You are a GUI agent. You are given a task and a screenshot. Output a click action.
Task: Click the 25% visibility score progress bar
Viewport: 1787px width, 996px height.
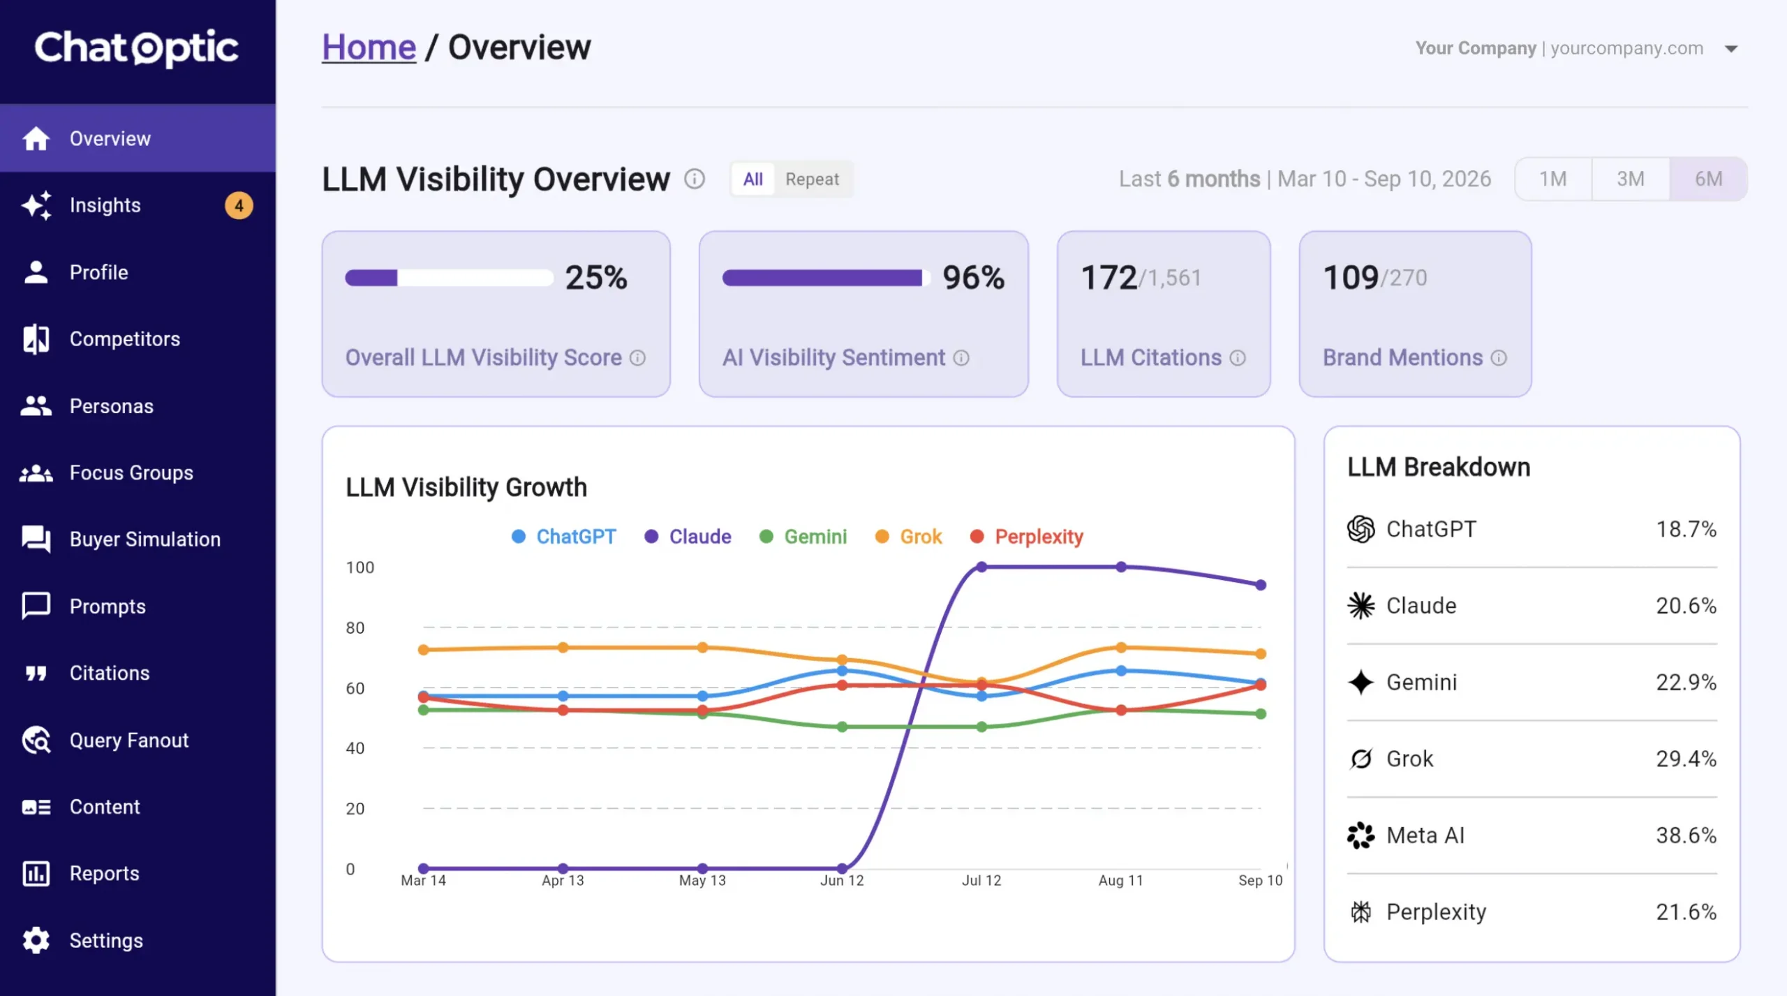[x=449, y=278]
